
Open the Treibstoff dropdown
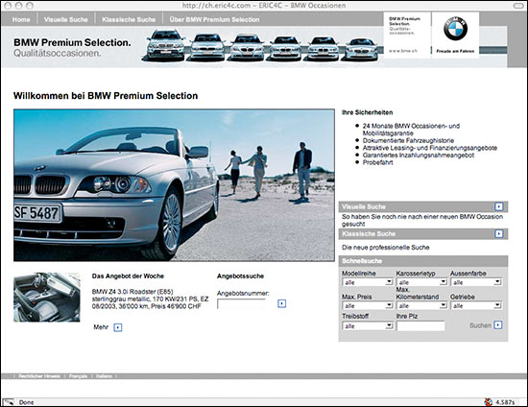point(368,325)
